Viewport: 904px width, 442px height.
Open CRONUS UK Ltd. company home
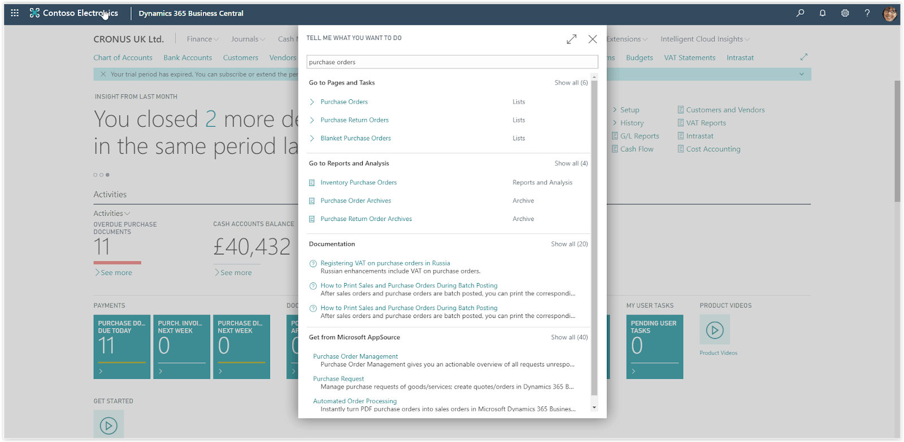point(128,39)
